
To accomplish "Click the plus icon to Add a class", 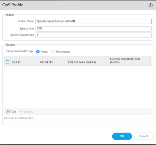I will 8,112.
